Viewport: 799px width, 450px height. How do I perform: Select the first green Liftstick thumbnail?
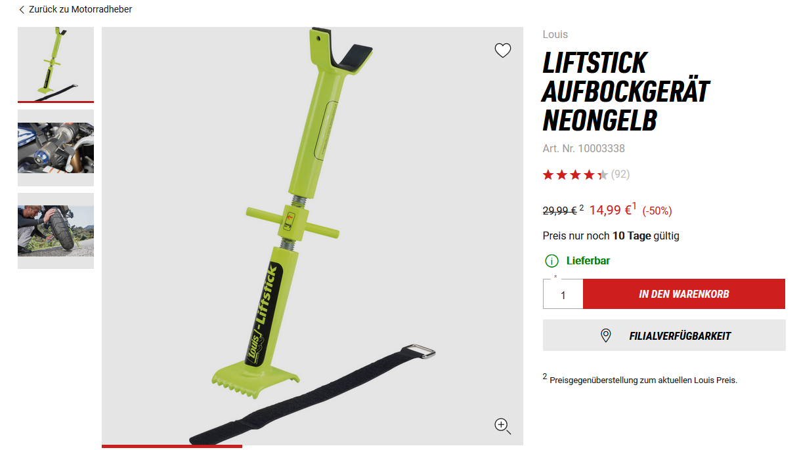click(56, 64)
